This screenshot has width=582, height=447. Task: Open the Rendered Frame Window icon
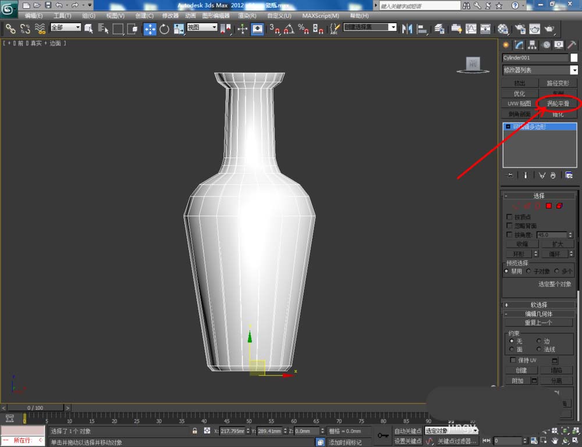point(534,28)
